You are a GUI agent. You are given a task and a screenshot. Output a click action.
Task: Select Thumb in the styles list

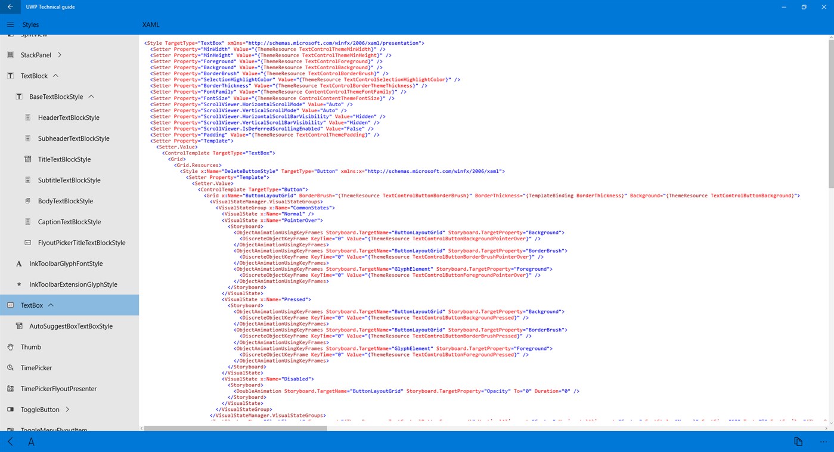click(31, 347)
